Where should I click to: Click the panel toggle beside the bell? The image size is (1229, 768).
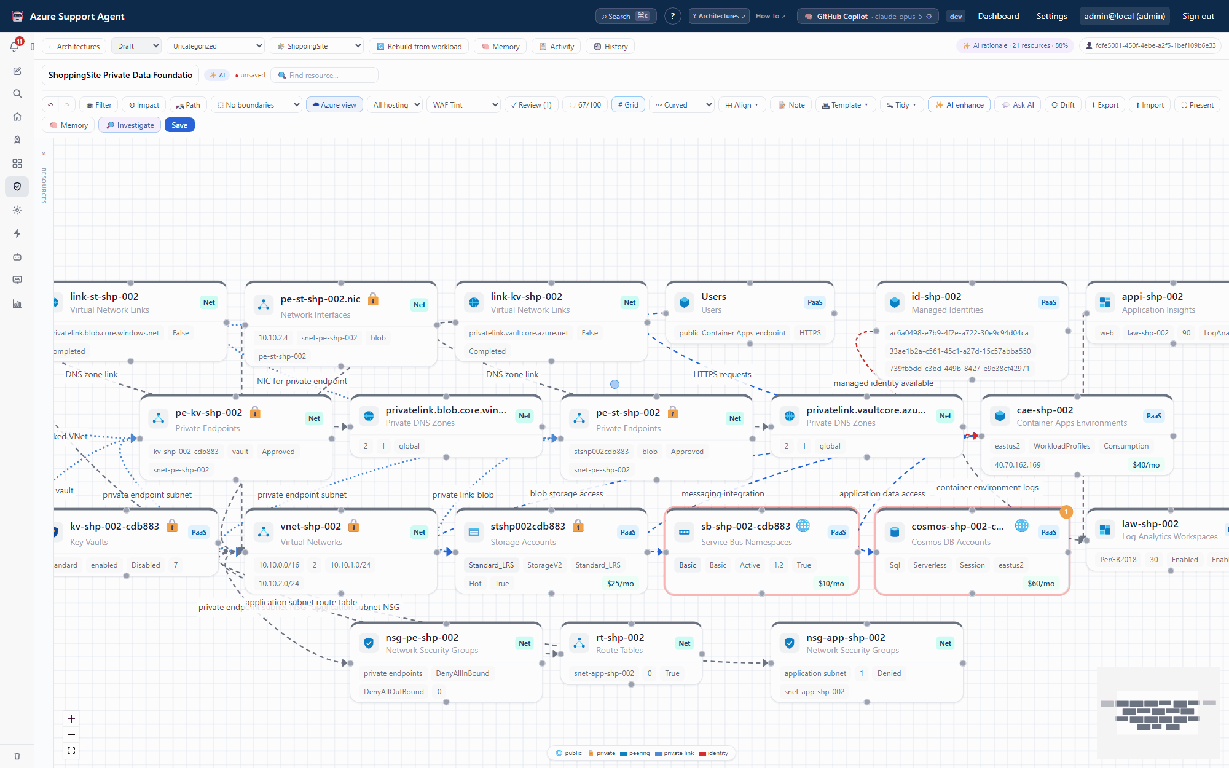pyautogui.click(x=33, y=47)
